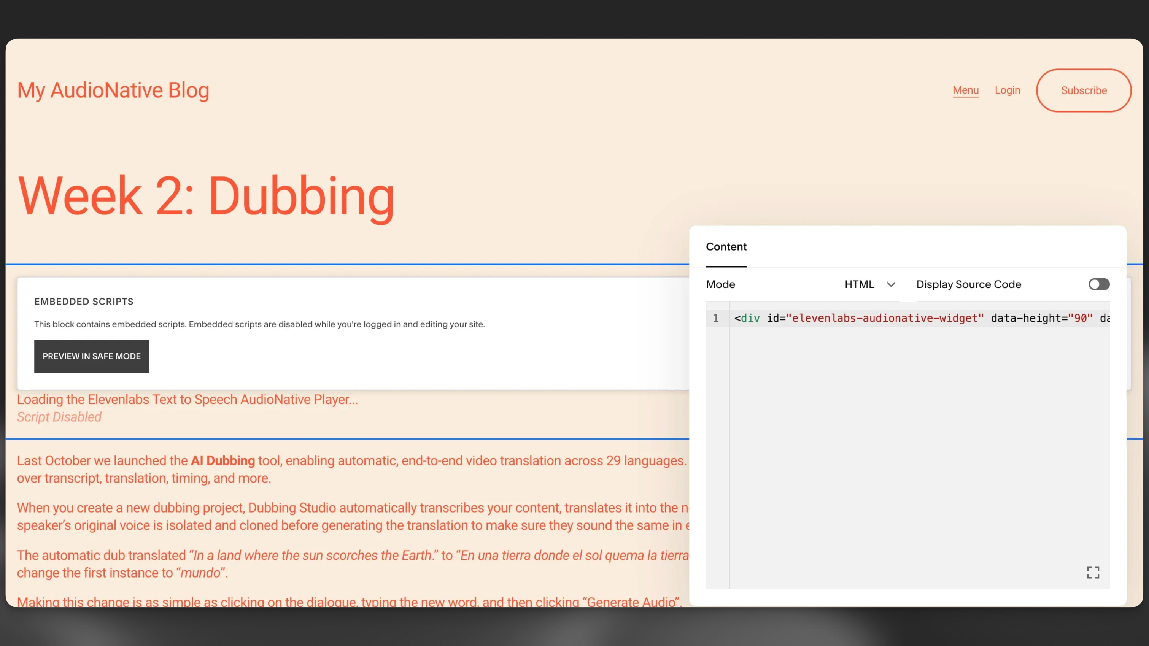Viewport: 1149px width, 646px height.
Task: Click the Script Disabled italic text
Action: point(59,416)
